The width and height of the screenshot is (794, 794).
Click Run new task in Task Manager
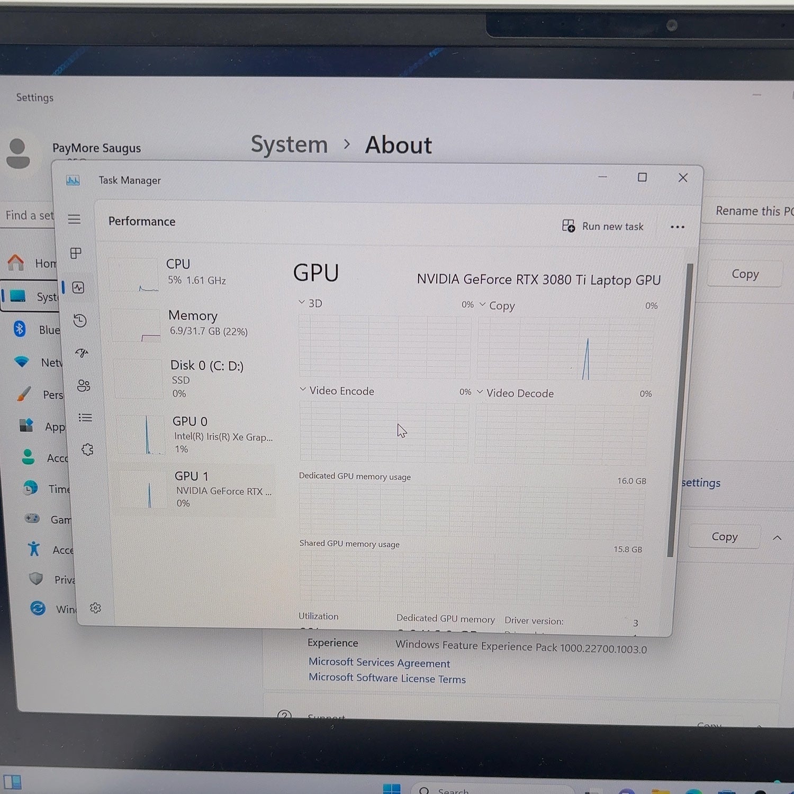602,226
